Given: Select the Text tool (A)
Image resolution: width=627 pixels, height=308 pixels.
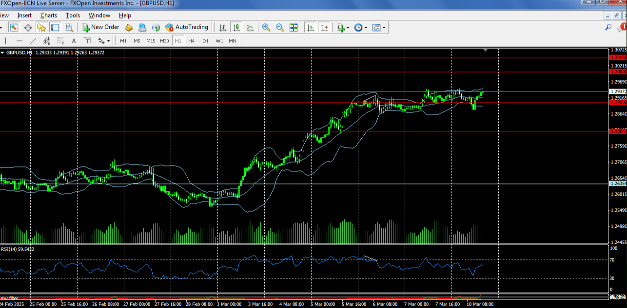Looking at the screenshot, I should (74, 41).
